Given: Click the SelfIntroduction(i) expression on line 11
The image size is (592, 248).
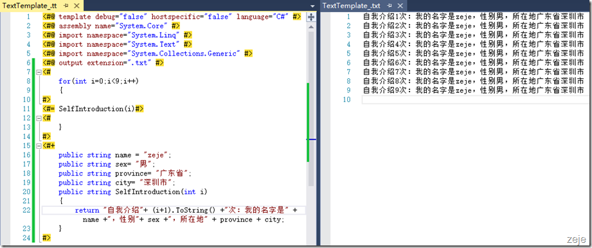Looking at the screenshot, I should (96, 109).
